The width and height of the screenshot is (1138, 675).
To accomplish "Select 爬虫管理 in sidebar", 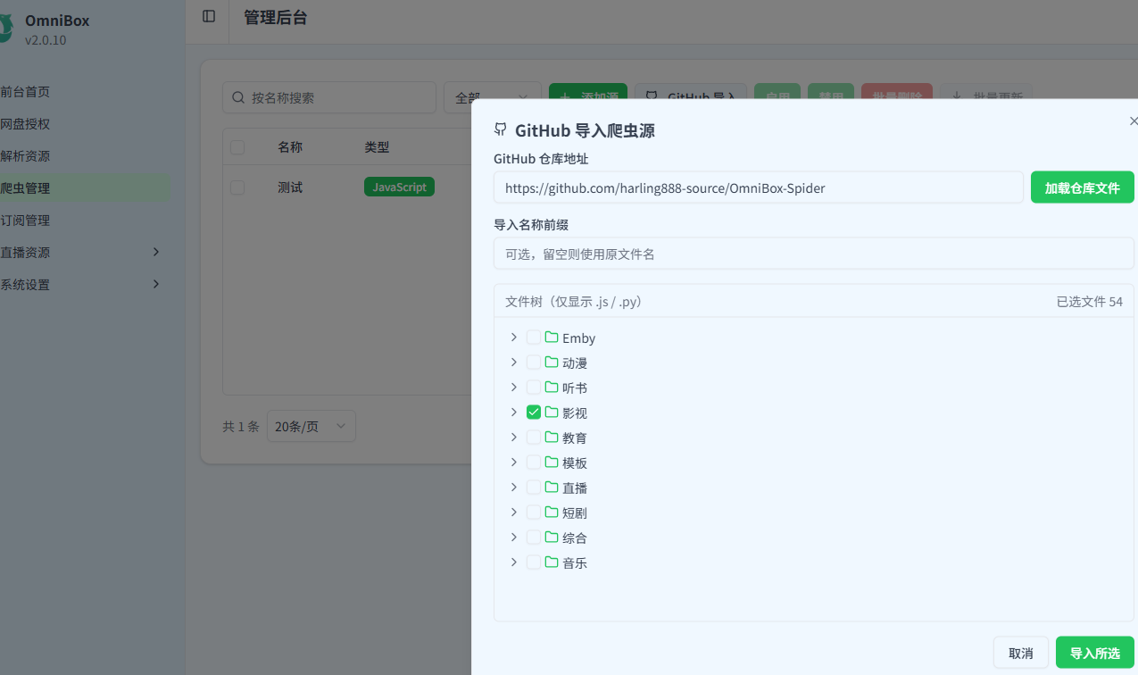I will coord(85,188).
